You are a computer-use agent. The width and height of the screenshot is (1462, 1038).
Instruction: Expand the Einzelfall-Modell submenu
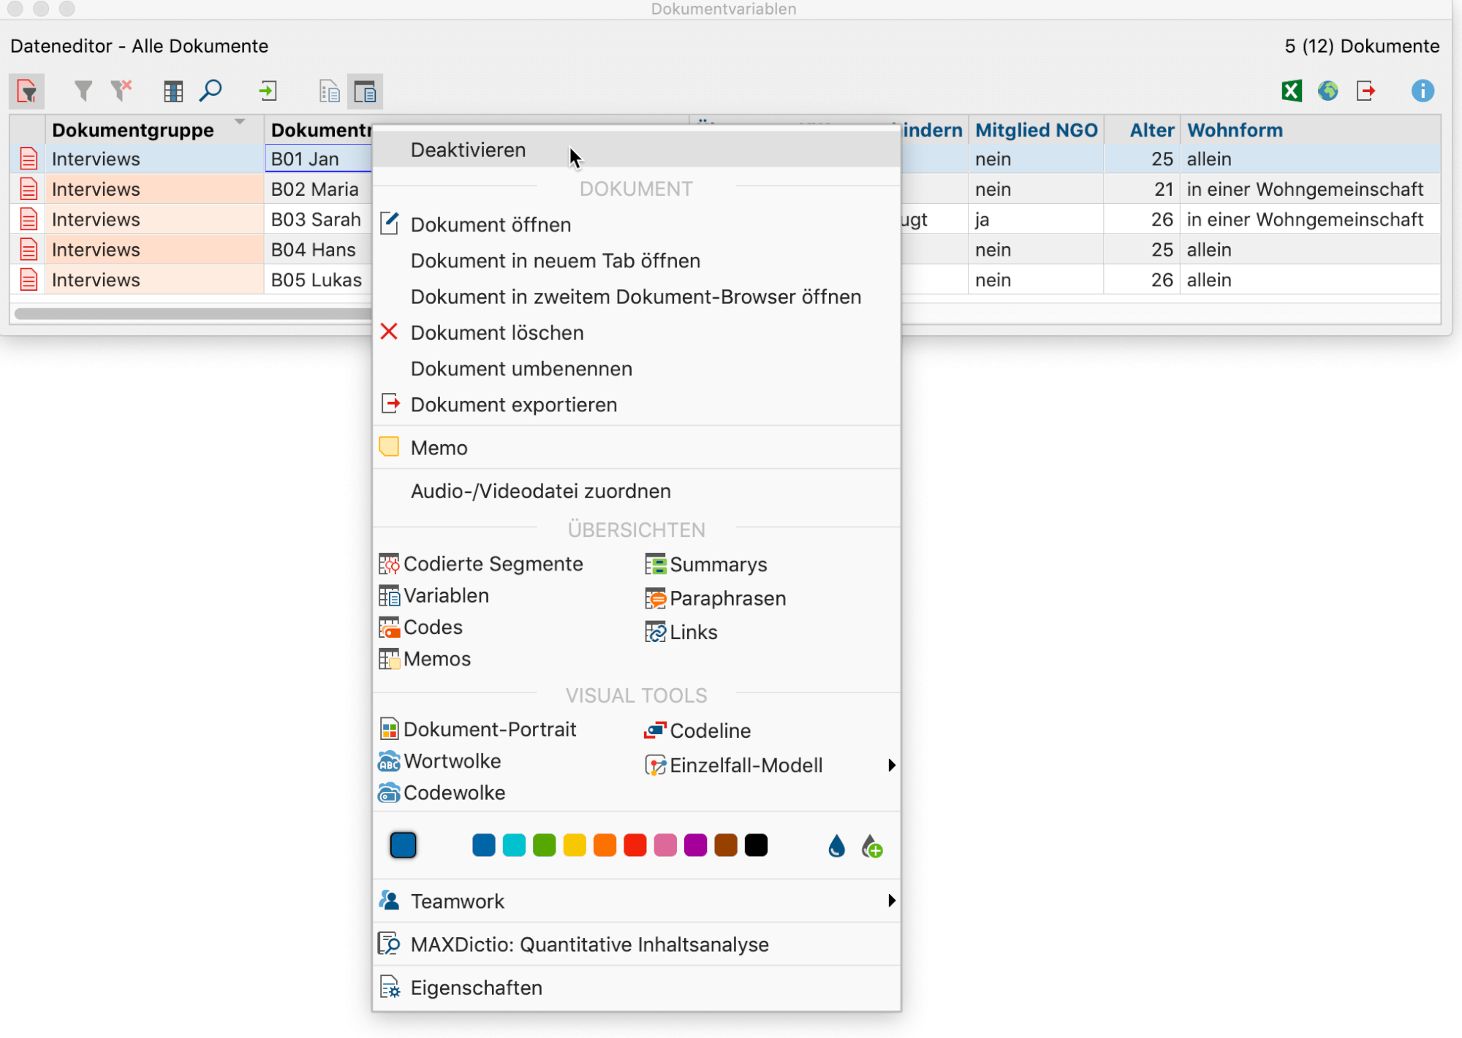[x=770, y=765]
